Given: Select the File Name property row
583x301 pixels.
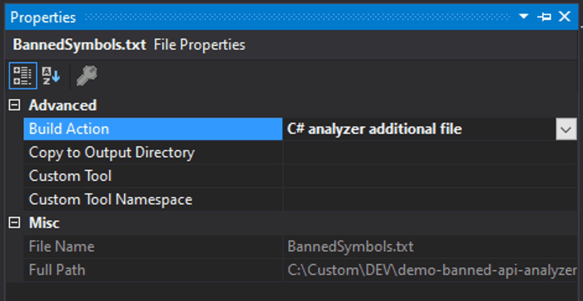Looking at the screenshot, I should (x=62, y=246).
